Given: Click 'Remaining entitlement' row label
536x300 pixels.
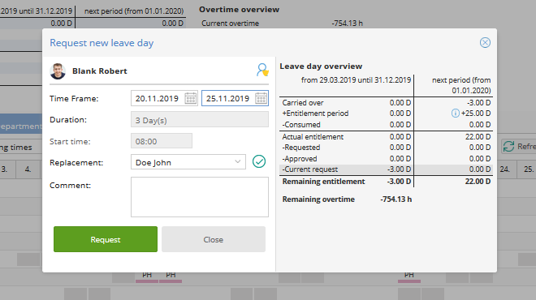Looking at the screenshot, I should (x=323, y=182).
